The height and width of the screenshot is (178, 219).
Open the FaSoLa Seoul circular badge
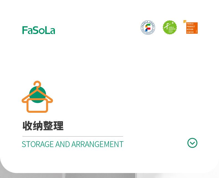tap(148, 27)
